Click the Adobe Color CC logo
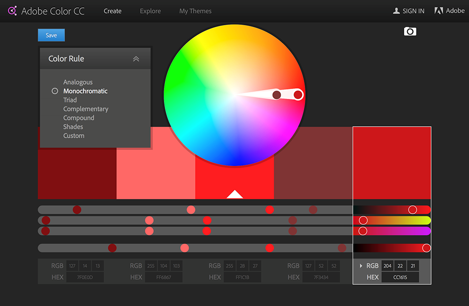Viewport: 469px width, 306px height. click(x=45, y=10)
